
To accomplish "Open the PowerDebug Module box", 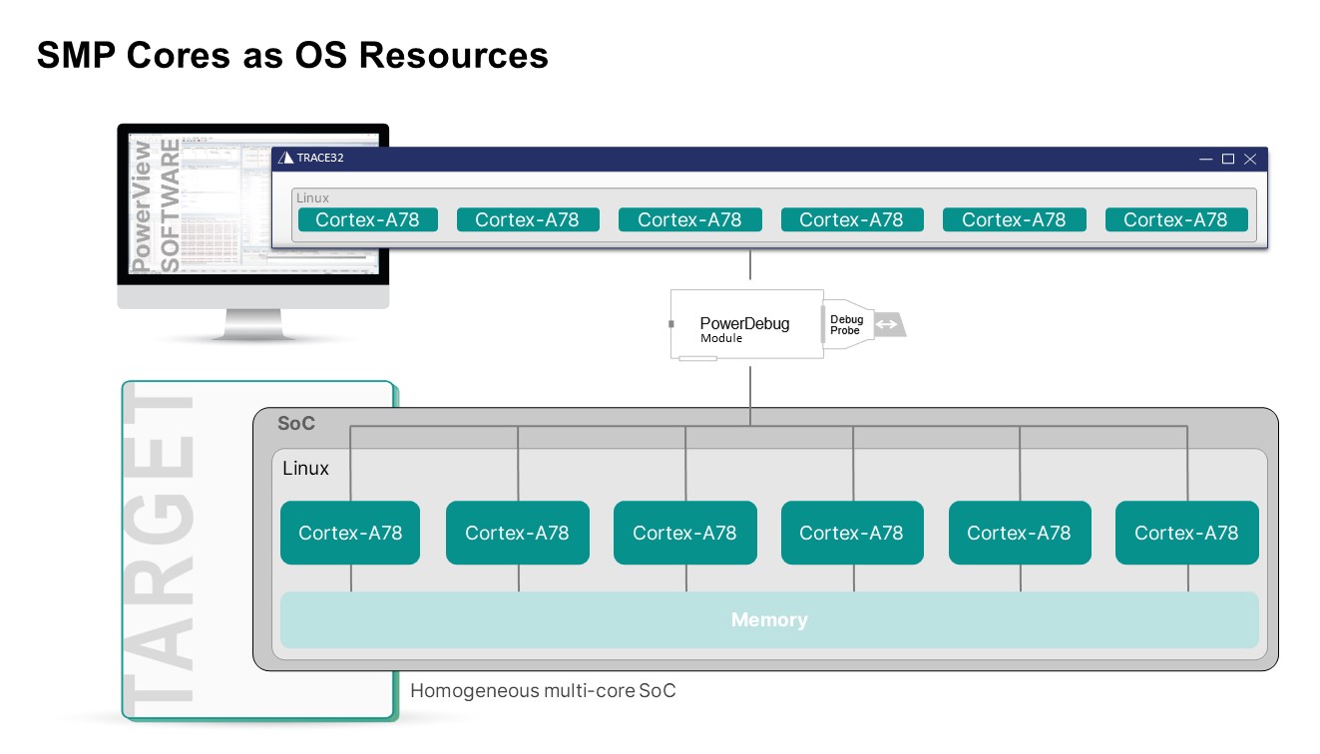I will point(745,323).
